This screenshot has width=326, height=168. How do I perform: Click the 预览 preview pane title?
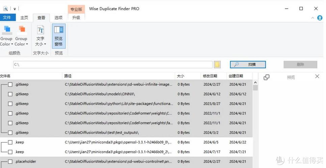291,77
